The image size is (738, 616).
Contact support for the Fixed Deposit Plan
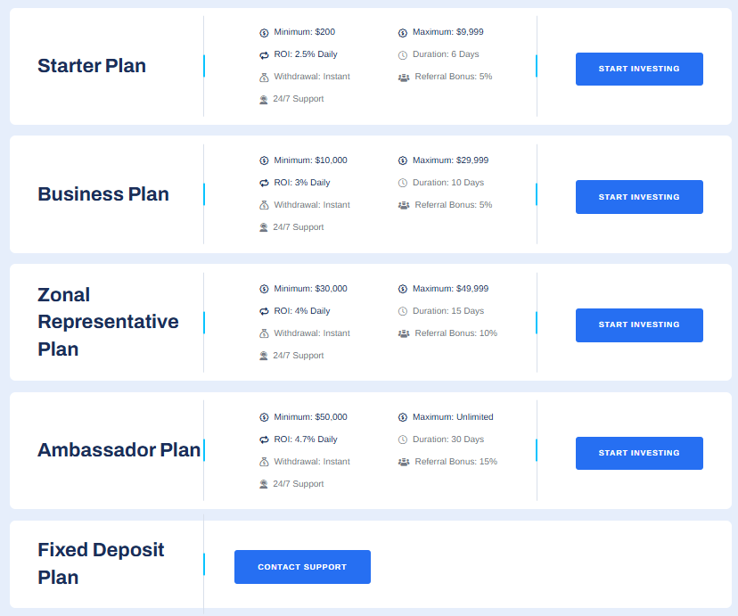pyautogui.click(x=302, y=567)
